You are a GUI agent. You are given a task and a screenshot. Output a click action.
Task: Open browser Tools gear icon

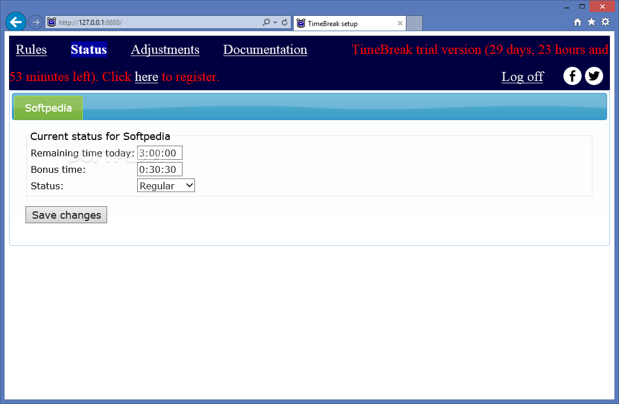coord(605,22)
